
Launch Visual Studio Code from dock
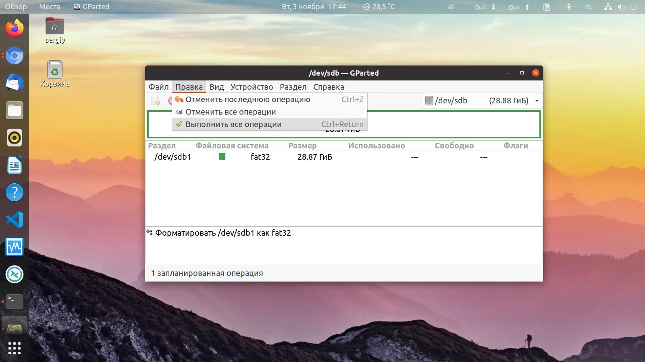[15, 220]
